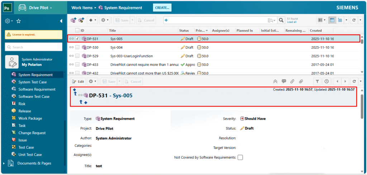Tick the Not Covered by Software Requirements checkbox
The width and height of the screenshot is (367, 175).
(240, 157)
